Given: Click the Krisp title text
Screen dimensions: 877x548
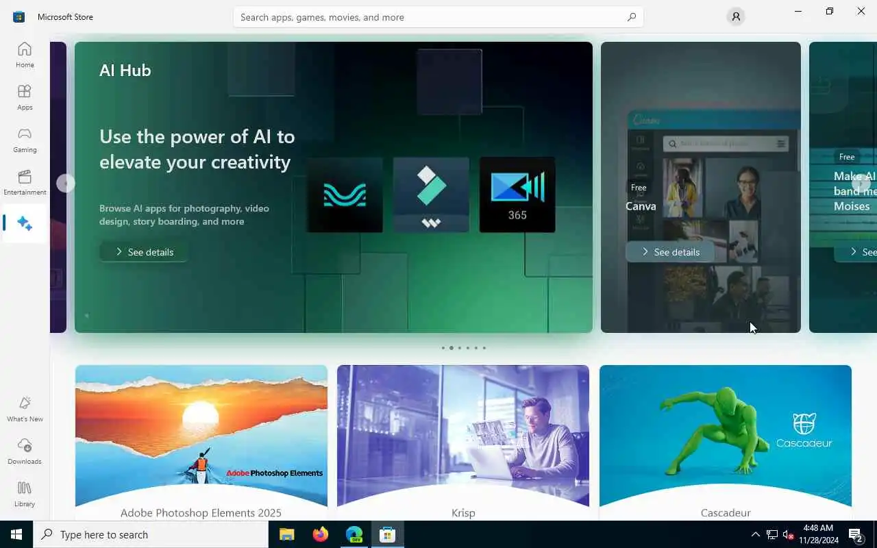Looking at the screenshot, I should (x=463, y=512).
